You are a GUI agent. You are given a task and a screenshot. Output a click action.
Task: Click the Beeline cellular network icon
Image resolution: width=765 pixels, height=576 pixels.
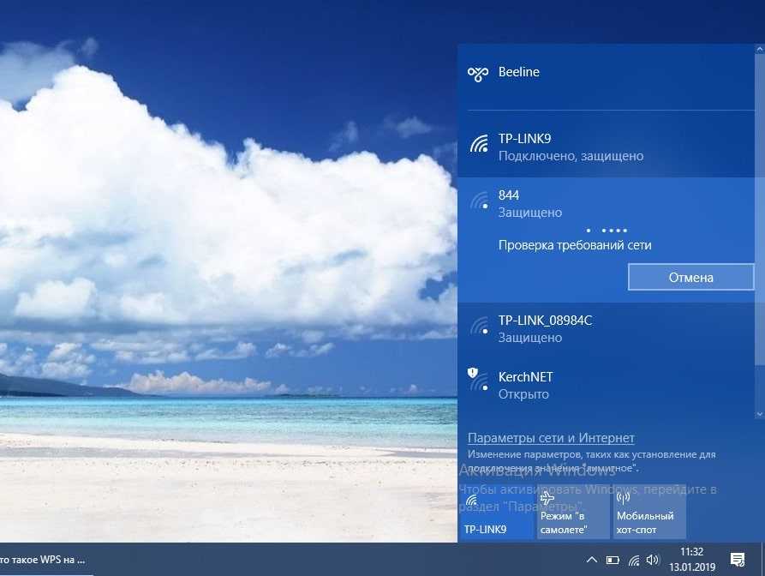click(478, 74)
